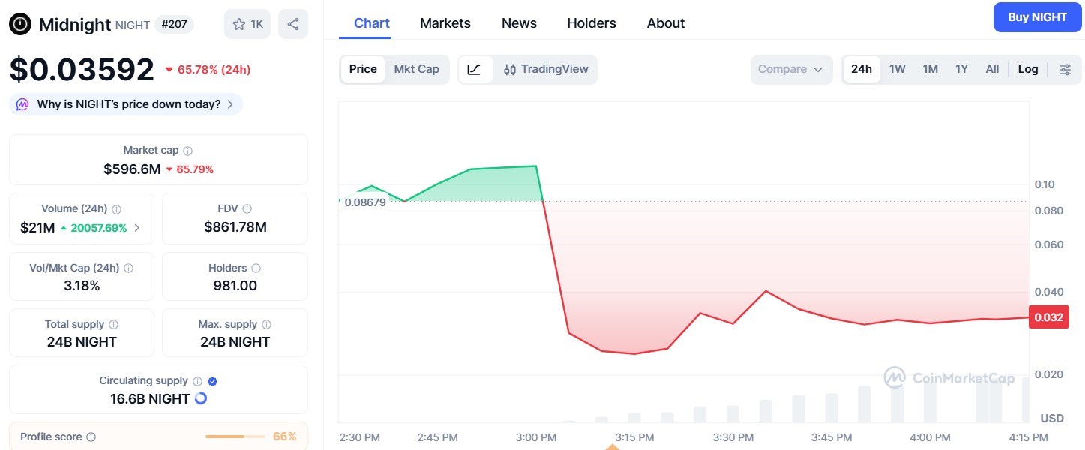Toggle Log scale on the chart
The width and height of the screenshot is (1085, 450).
pyautogui.click(x=1027, y=68)
